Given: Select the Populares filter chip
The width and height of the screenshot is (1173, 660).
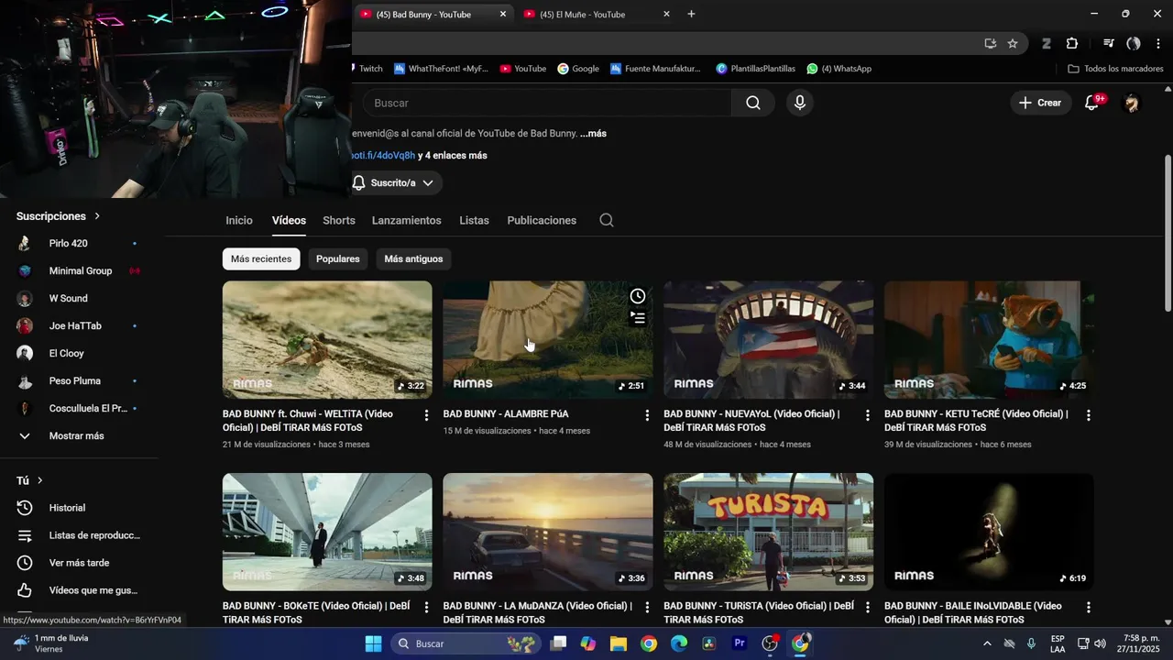Looking at the screenshot, I should pos(338,258).
